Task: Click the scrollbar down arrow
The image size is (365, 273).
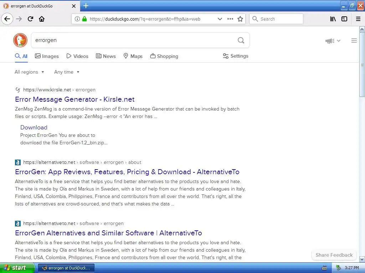Action: coord(362,259)
